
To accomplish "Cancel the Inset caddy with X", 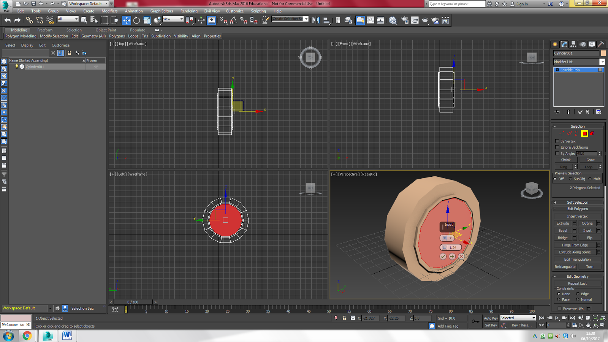I will 461,256.
